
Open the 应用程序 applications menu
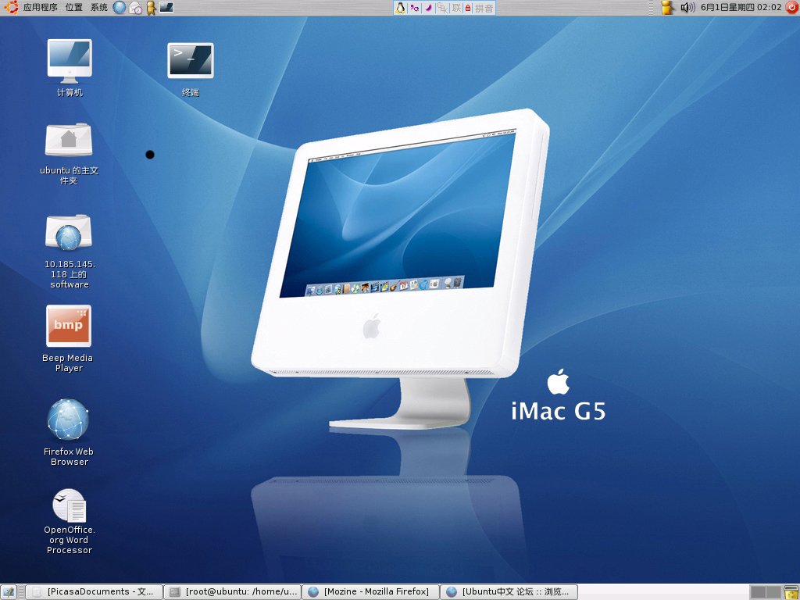click(41, 7)
